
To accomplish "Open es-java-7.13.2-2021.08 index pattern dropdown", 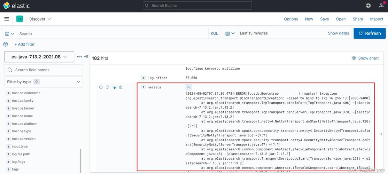I will point(39,57).
